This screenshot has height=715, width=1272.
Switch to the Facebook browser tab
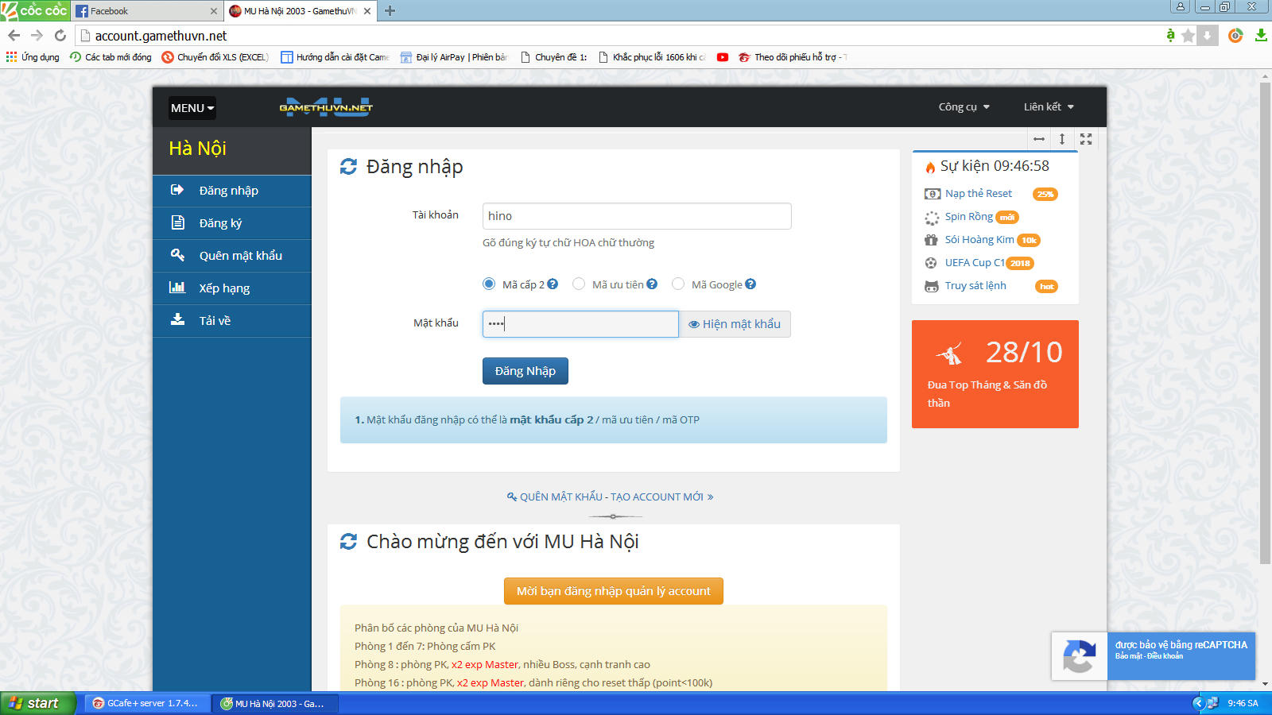[145, 11]
